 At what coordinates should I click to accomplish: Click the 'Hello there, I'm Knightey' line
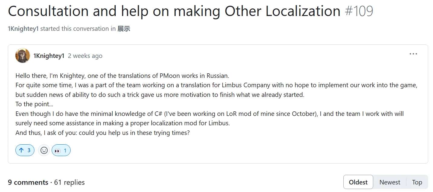pyautogui.click(x=122, y=75)
